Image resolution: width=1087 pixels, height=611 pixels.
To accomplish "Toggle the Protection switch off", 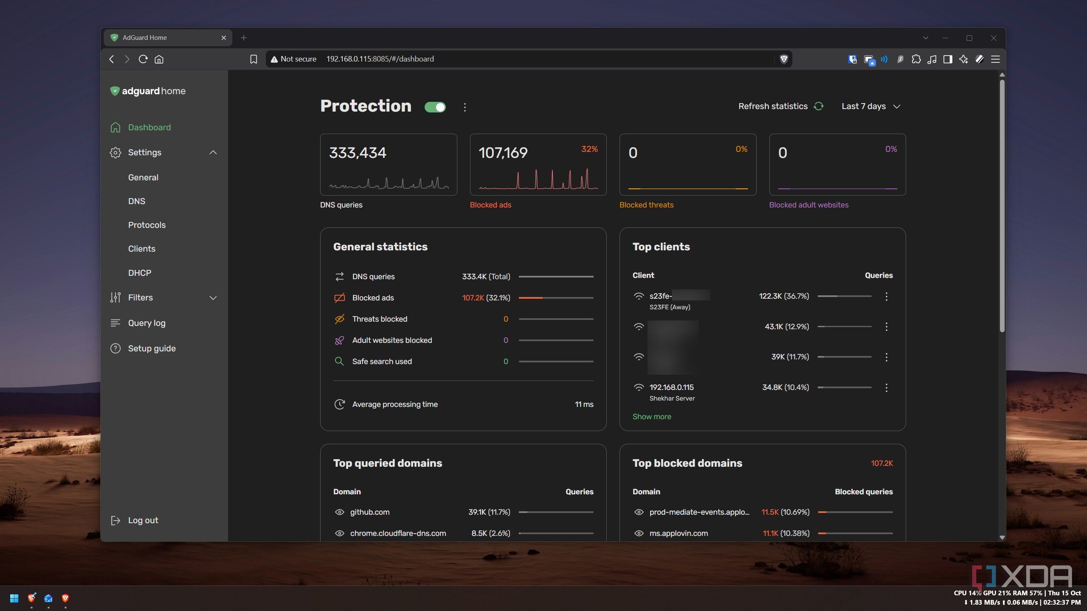I will pos(435,107).
